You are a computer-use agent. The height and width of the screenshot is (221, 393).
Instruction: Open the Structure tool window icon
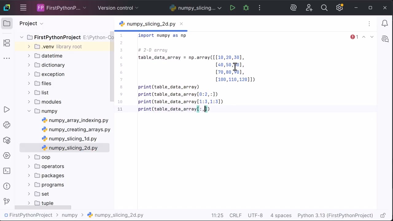[7, 43]
